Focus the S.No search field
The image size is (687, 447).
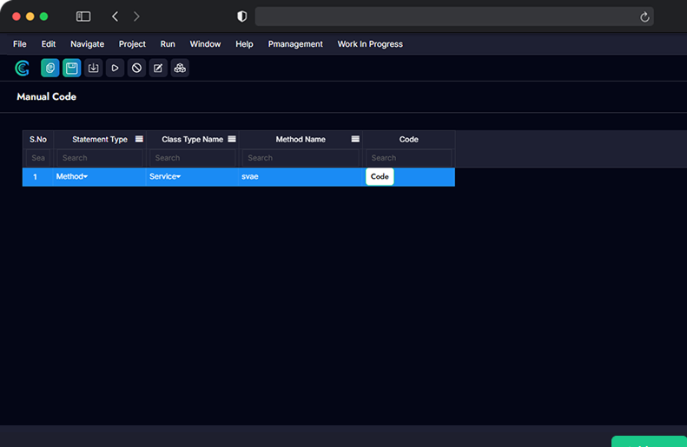click(x=38, y=158)
